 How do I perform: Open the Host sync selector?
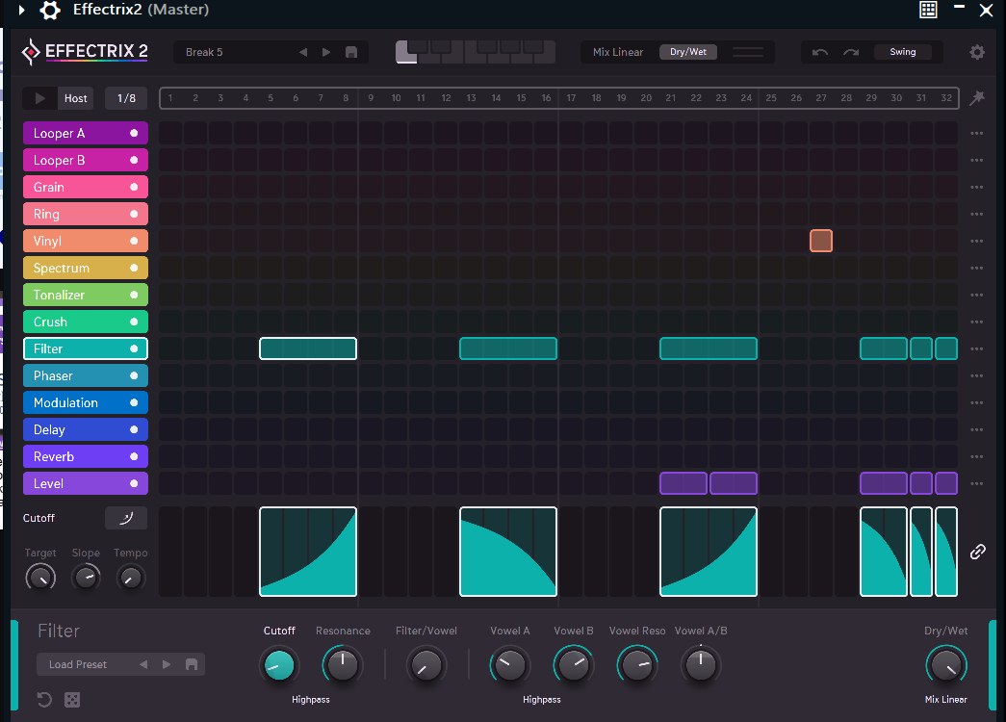76,98
